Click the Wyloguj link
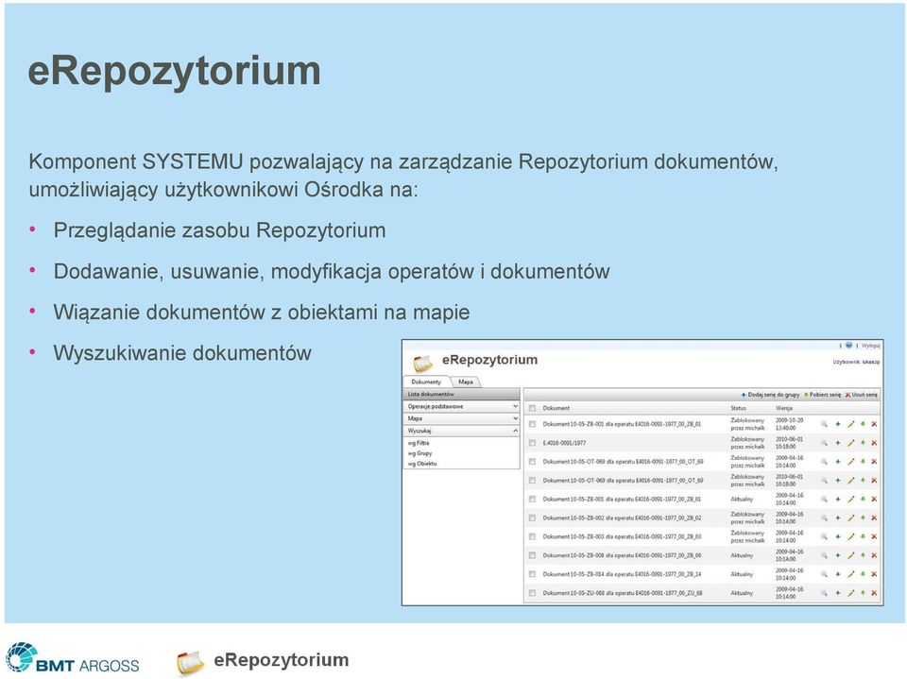This screenshot has width=907, height=679. point(870,346)
